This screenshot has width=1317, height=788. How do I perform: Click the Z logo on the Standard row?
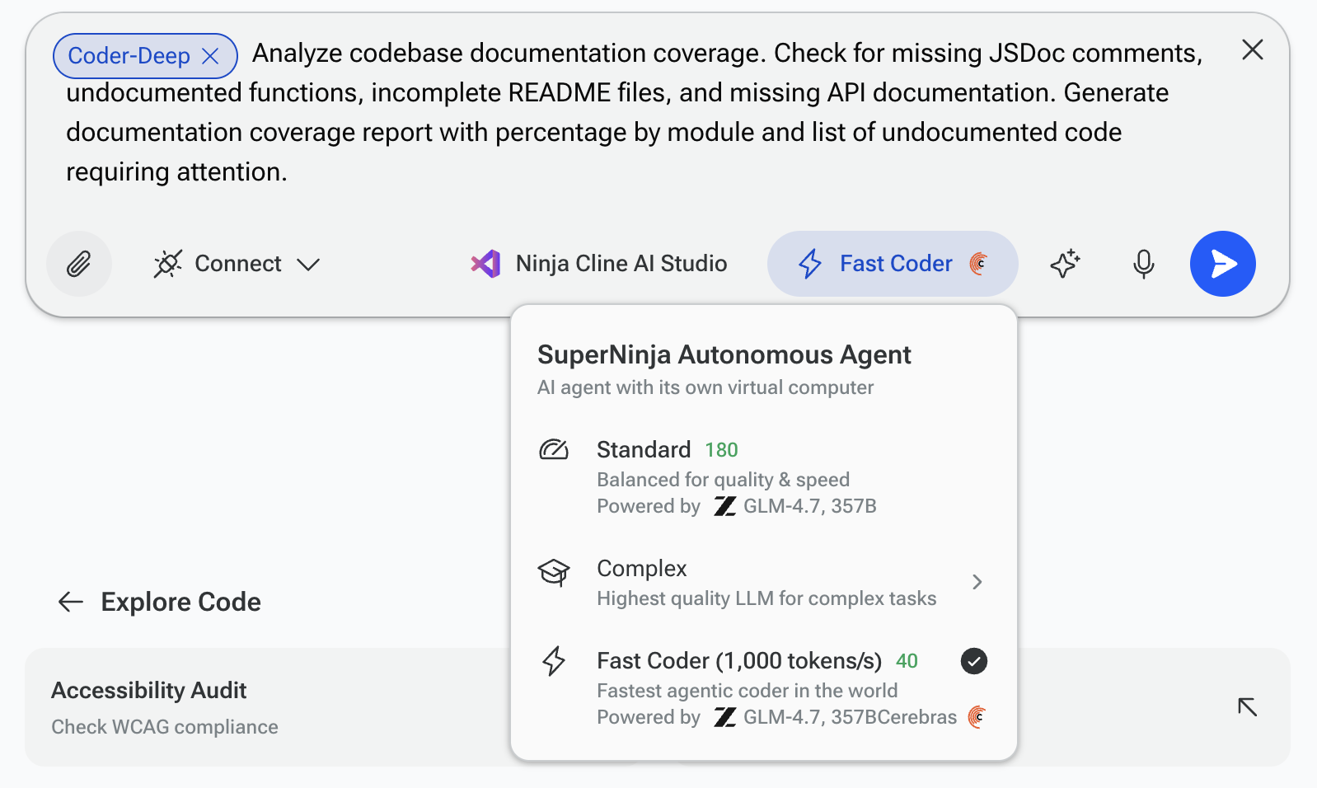[x=724, y=506]
